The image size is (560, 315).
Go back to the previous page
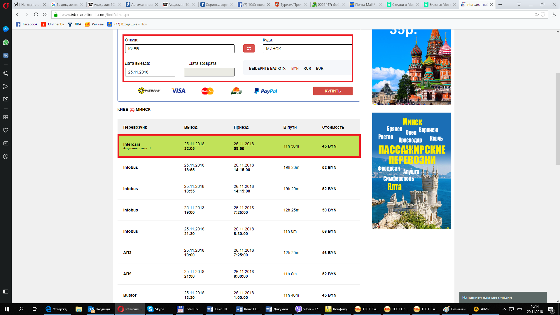click(x=17, y=15)
